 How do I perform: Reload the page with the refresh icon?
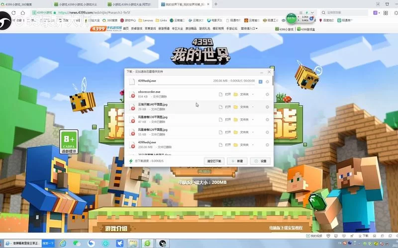[x=13, y=13]
